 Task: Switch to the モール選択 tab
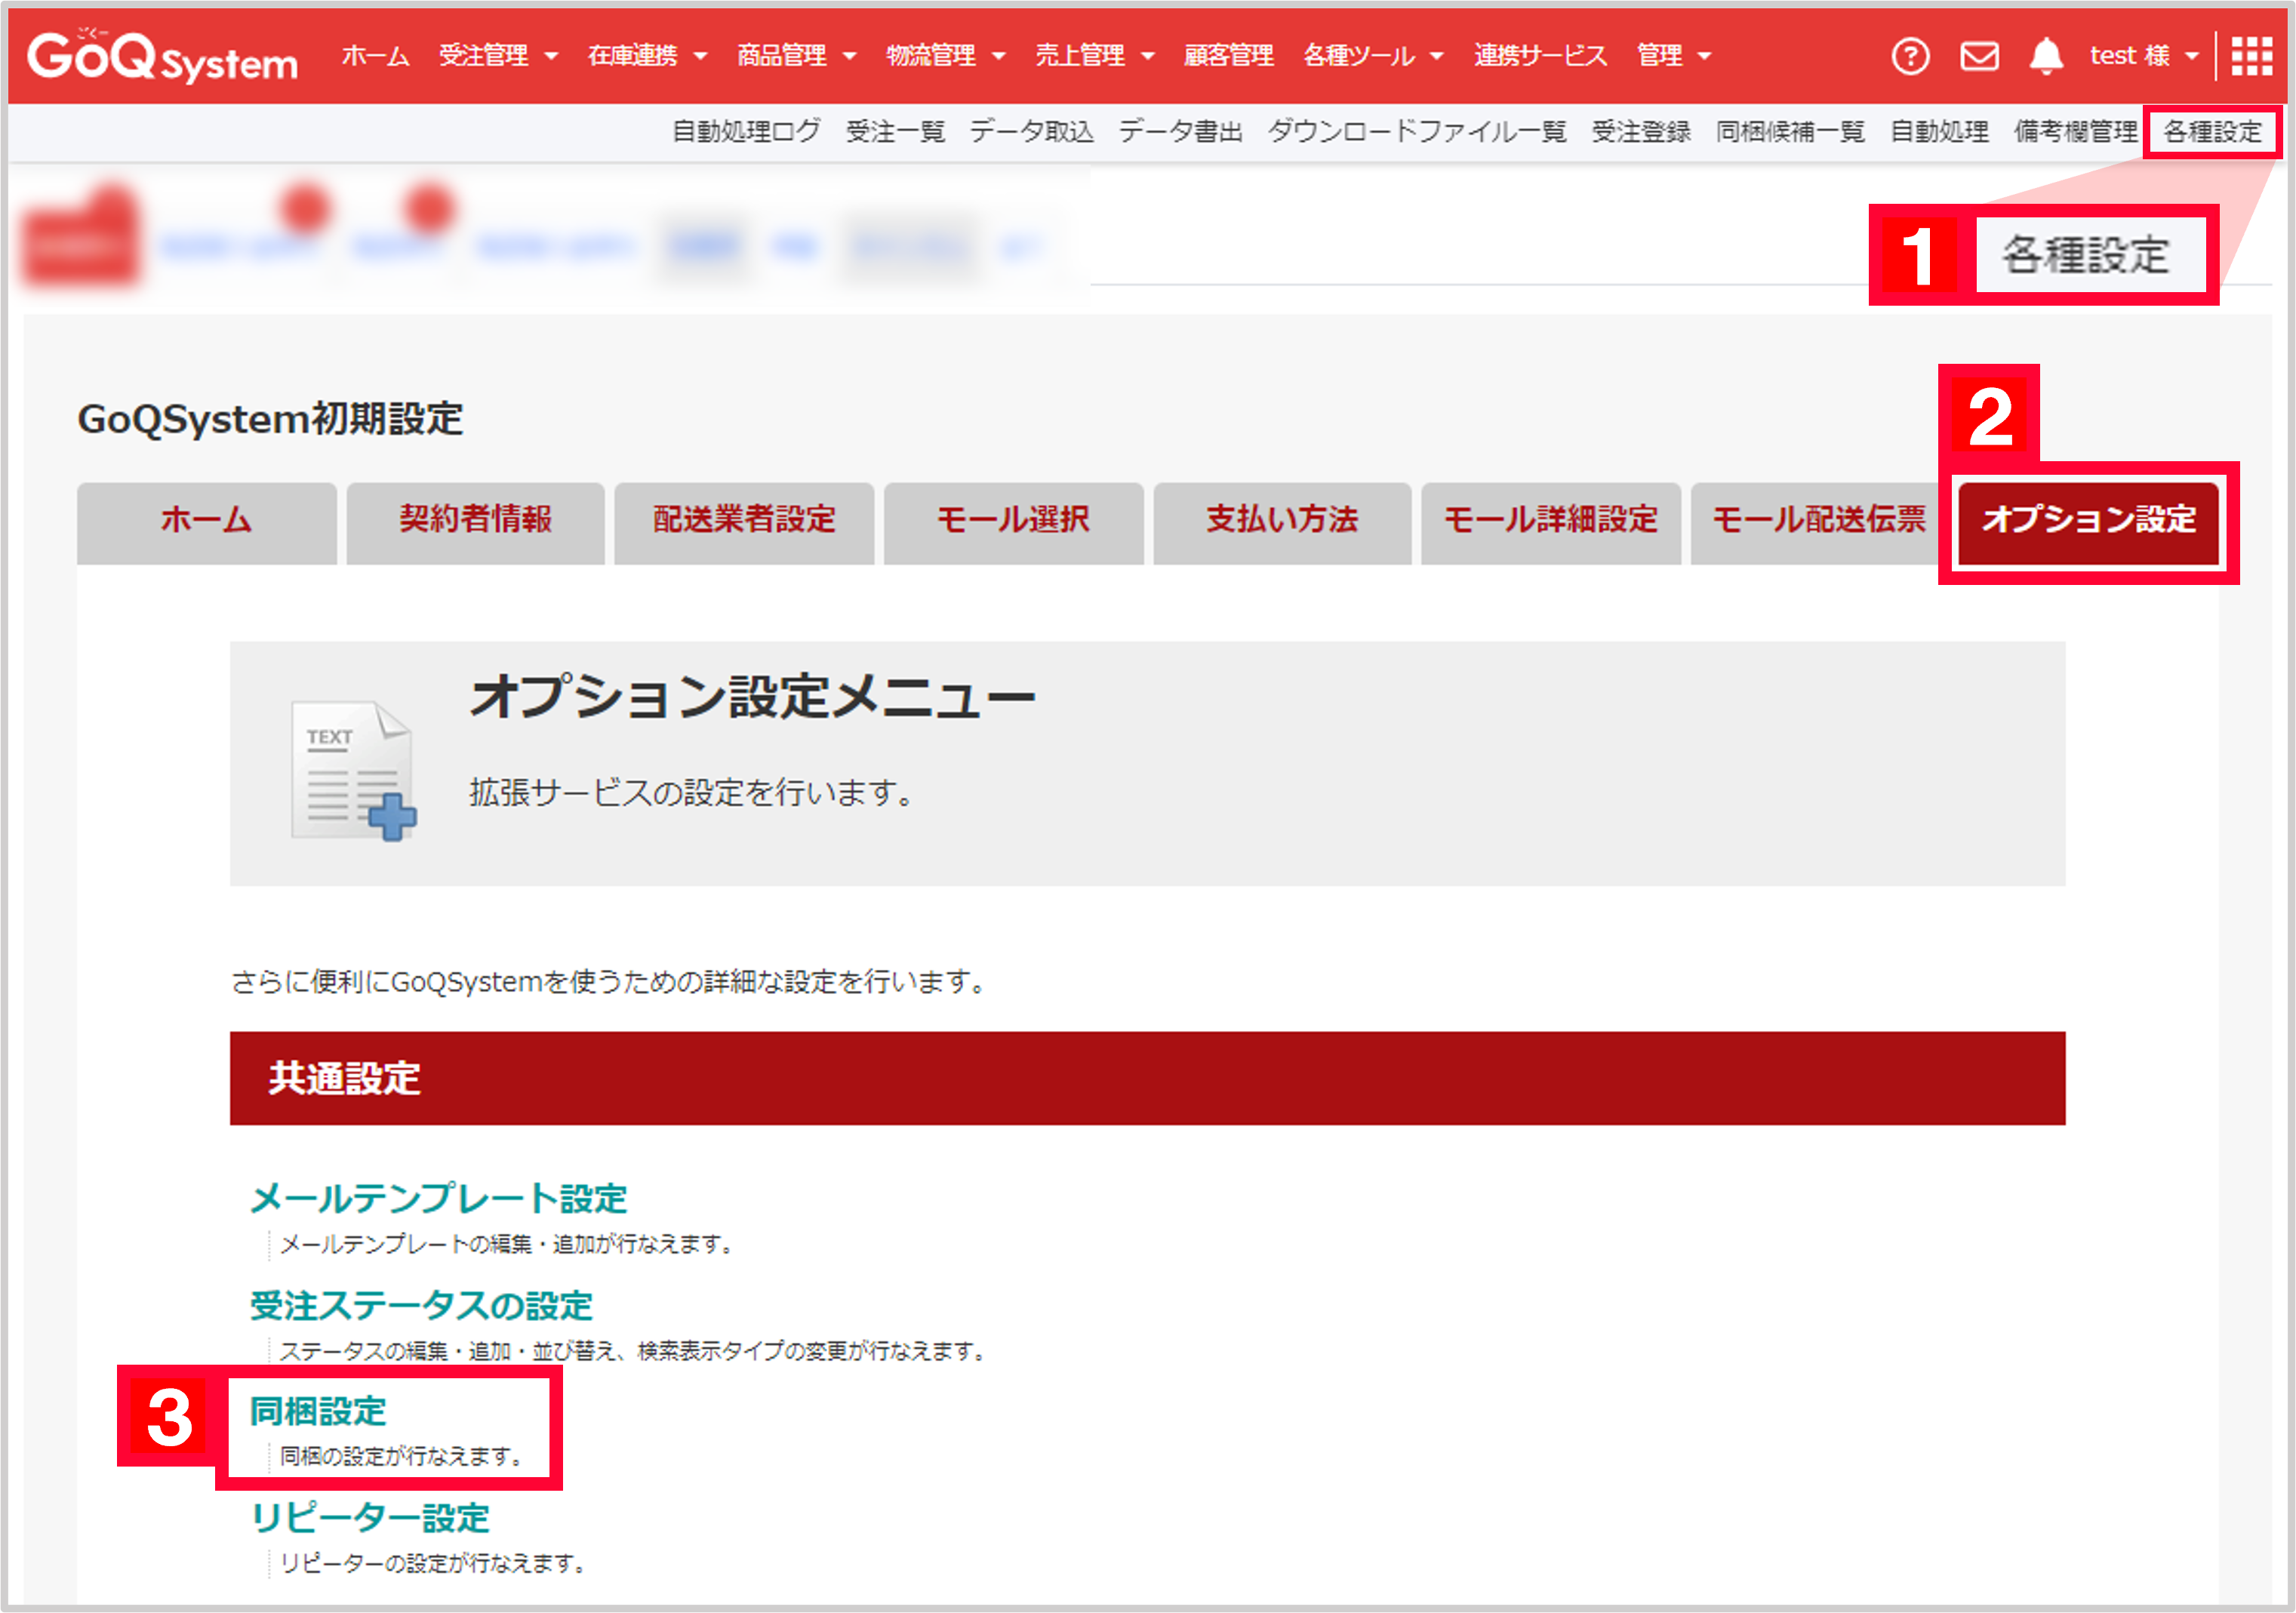1013,522
